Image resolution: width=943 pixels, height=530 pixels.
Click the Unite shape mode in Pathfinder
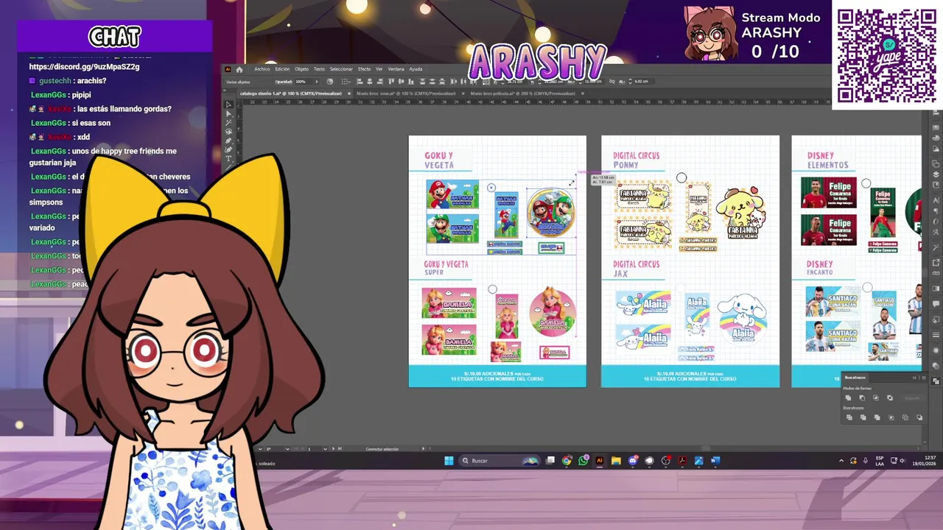click(x=849, y=397)
